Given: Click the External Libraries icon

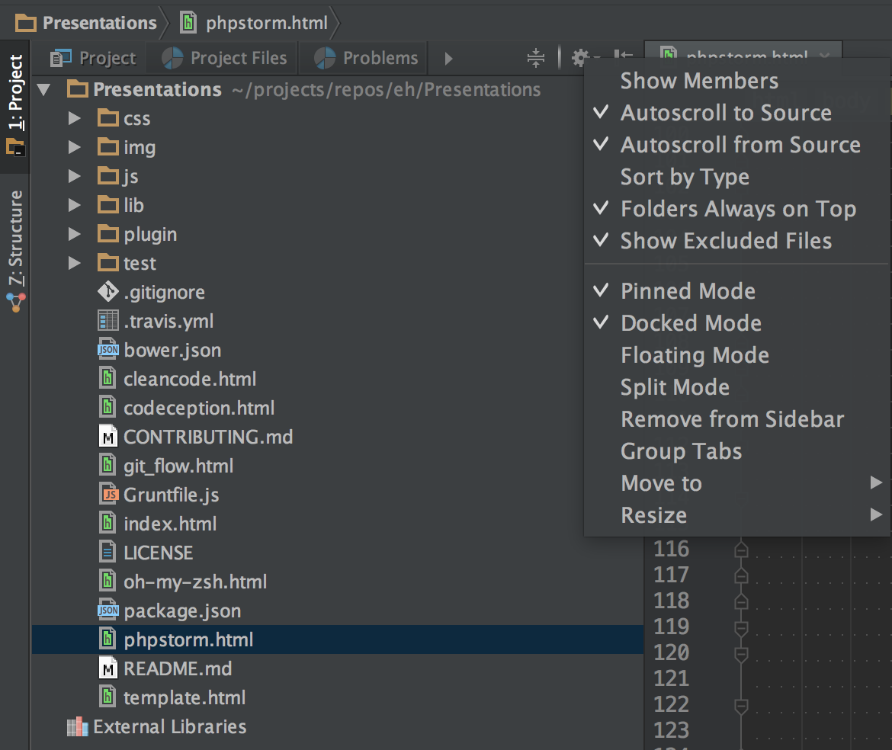Looking at the screenshot, I should [77, 727].
